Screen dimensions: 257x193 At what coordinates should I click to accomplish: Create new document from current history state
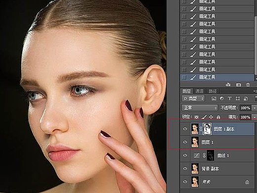[228, 85]
